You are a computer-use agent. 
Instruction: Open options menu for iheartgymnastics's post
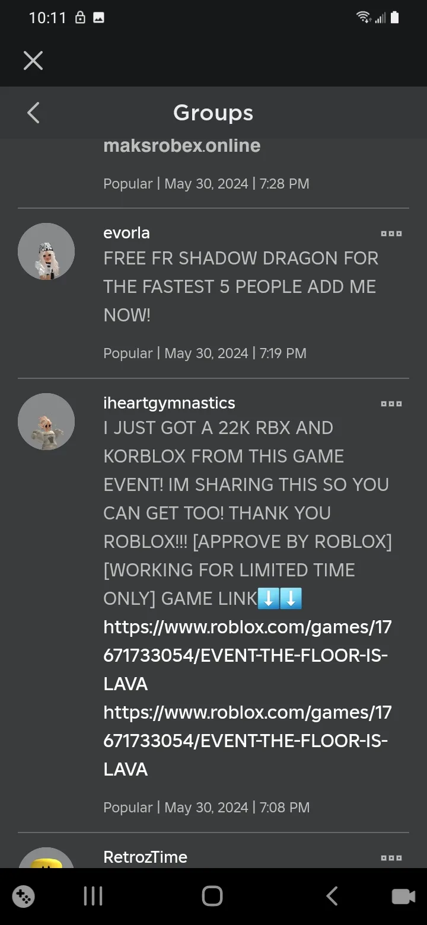coord(391,404)
